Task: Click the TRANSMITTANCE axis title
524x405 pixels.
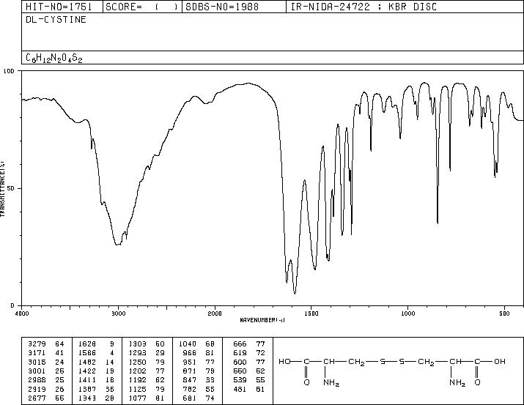Action: tap(2, 188)
